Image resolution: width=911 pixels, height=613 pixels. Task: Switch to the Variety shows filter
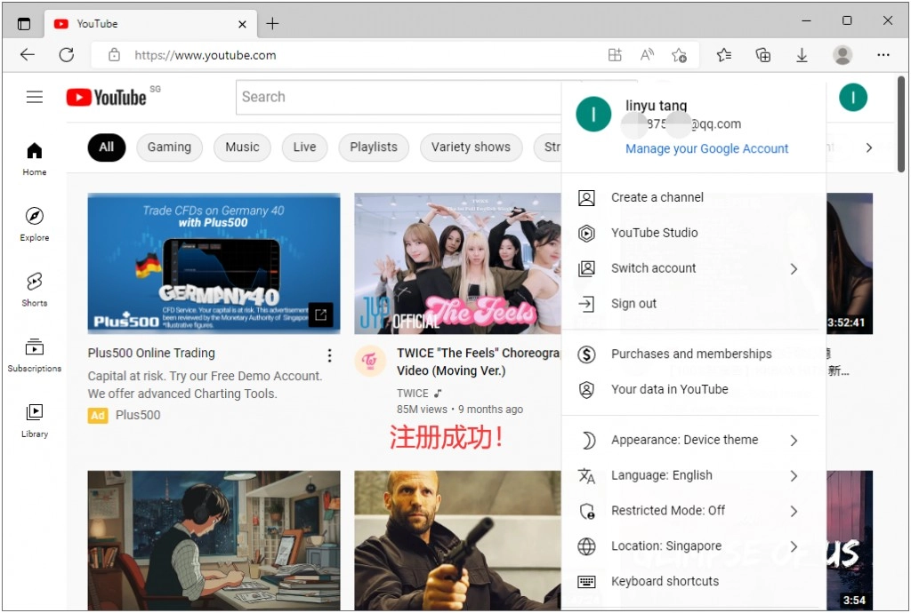(471, 147)
